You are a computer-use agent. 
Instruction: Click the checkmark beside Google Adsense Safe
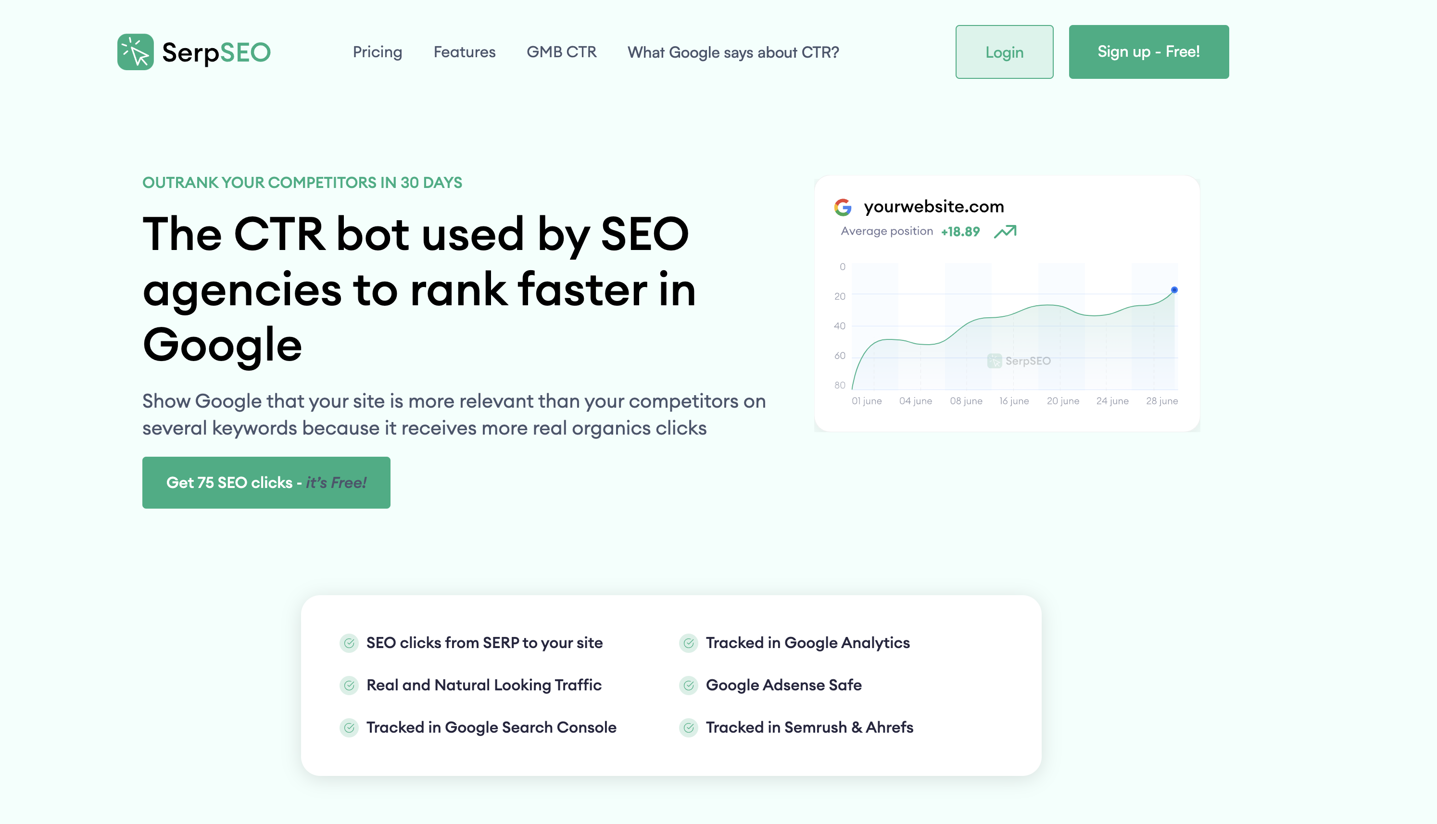(x=688, y=686)
